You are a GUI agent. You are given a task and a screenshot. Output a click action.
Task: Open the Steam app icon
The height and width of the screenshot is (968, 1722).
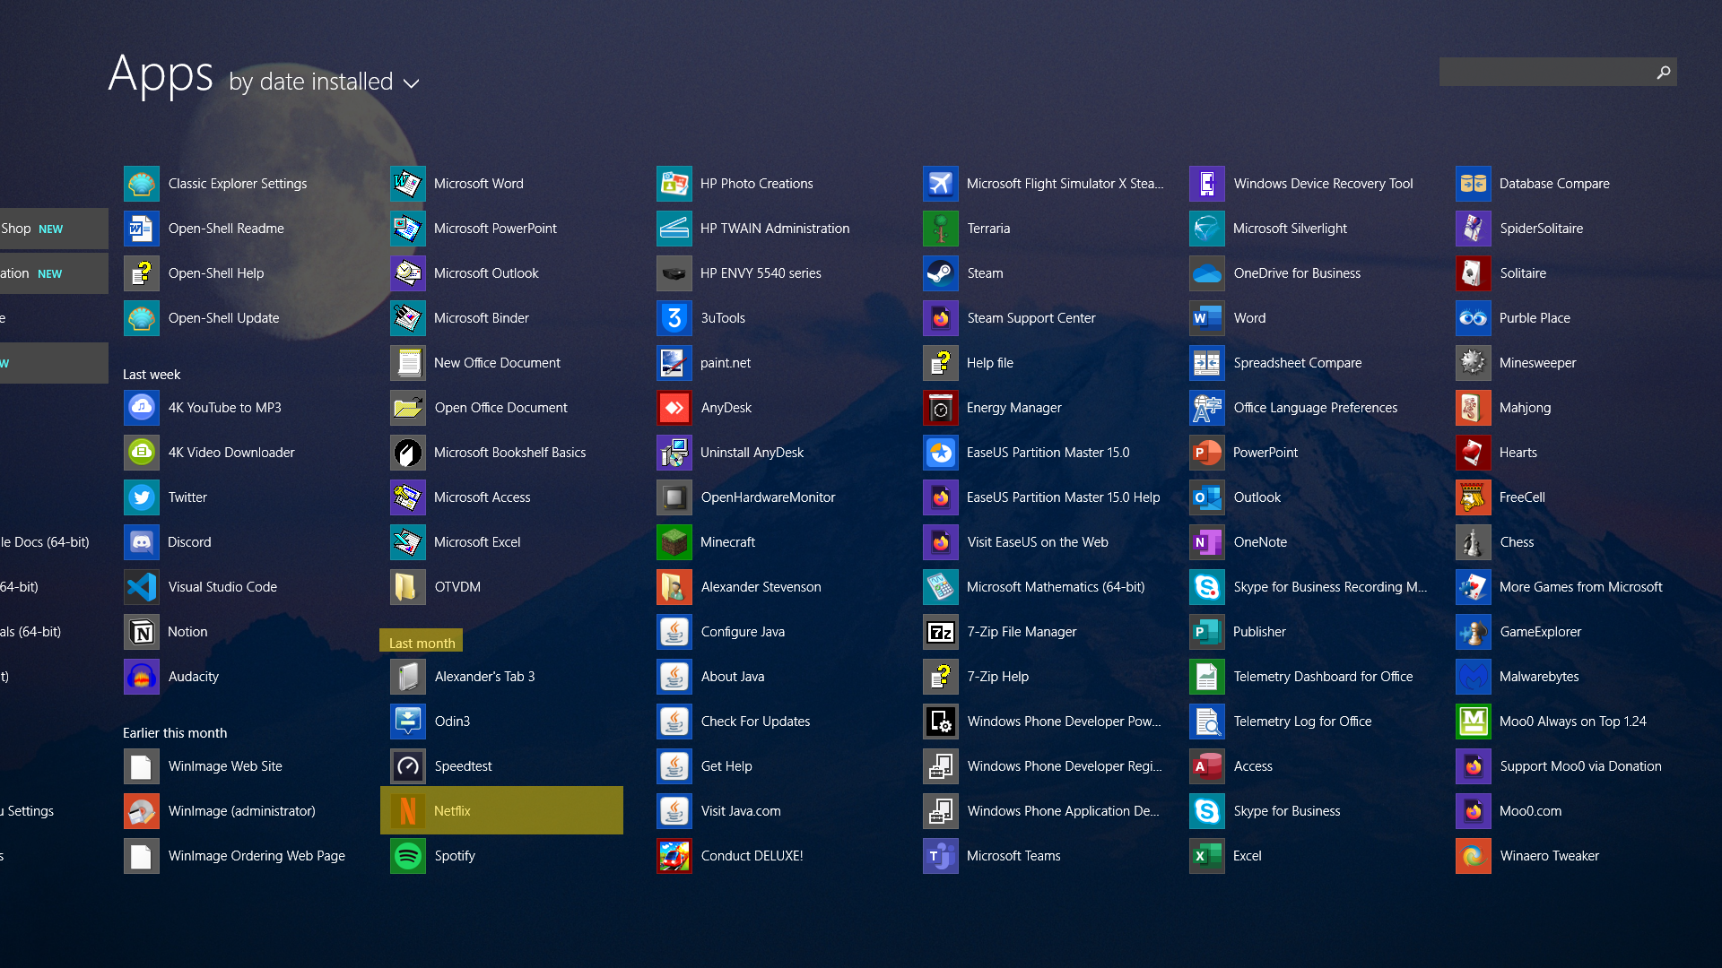941,273
